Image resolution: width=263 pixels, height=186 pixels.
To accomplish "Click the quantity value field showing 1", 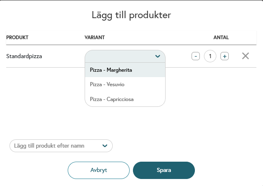I will click(x=210, y=56).
